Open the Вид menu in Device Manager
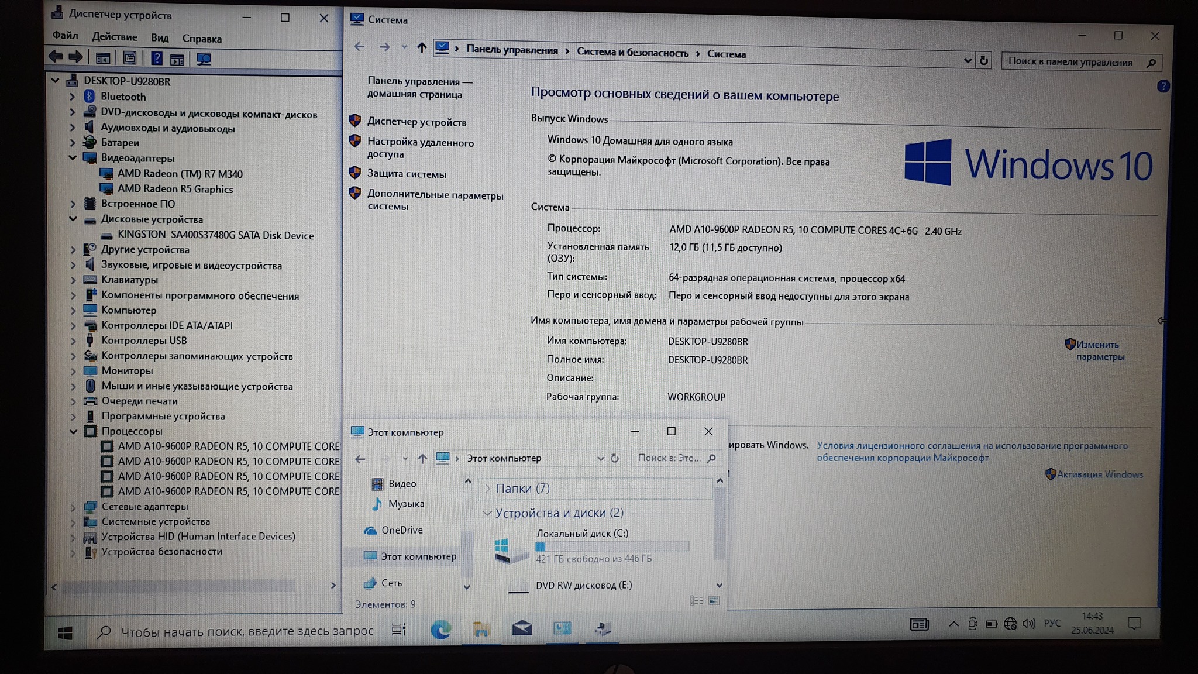This screenshot has height=674, width=1198. click(x=159, y=38)
